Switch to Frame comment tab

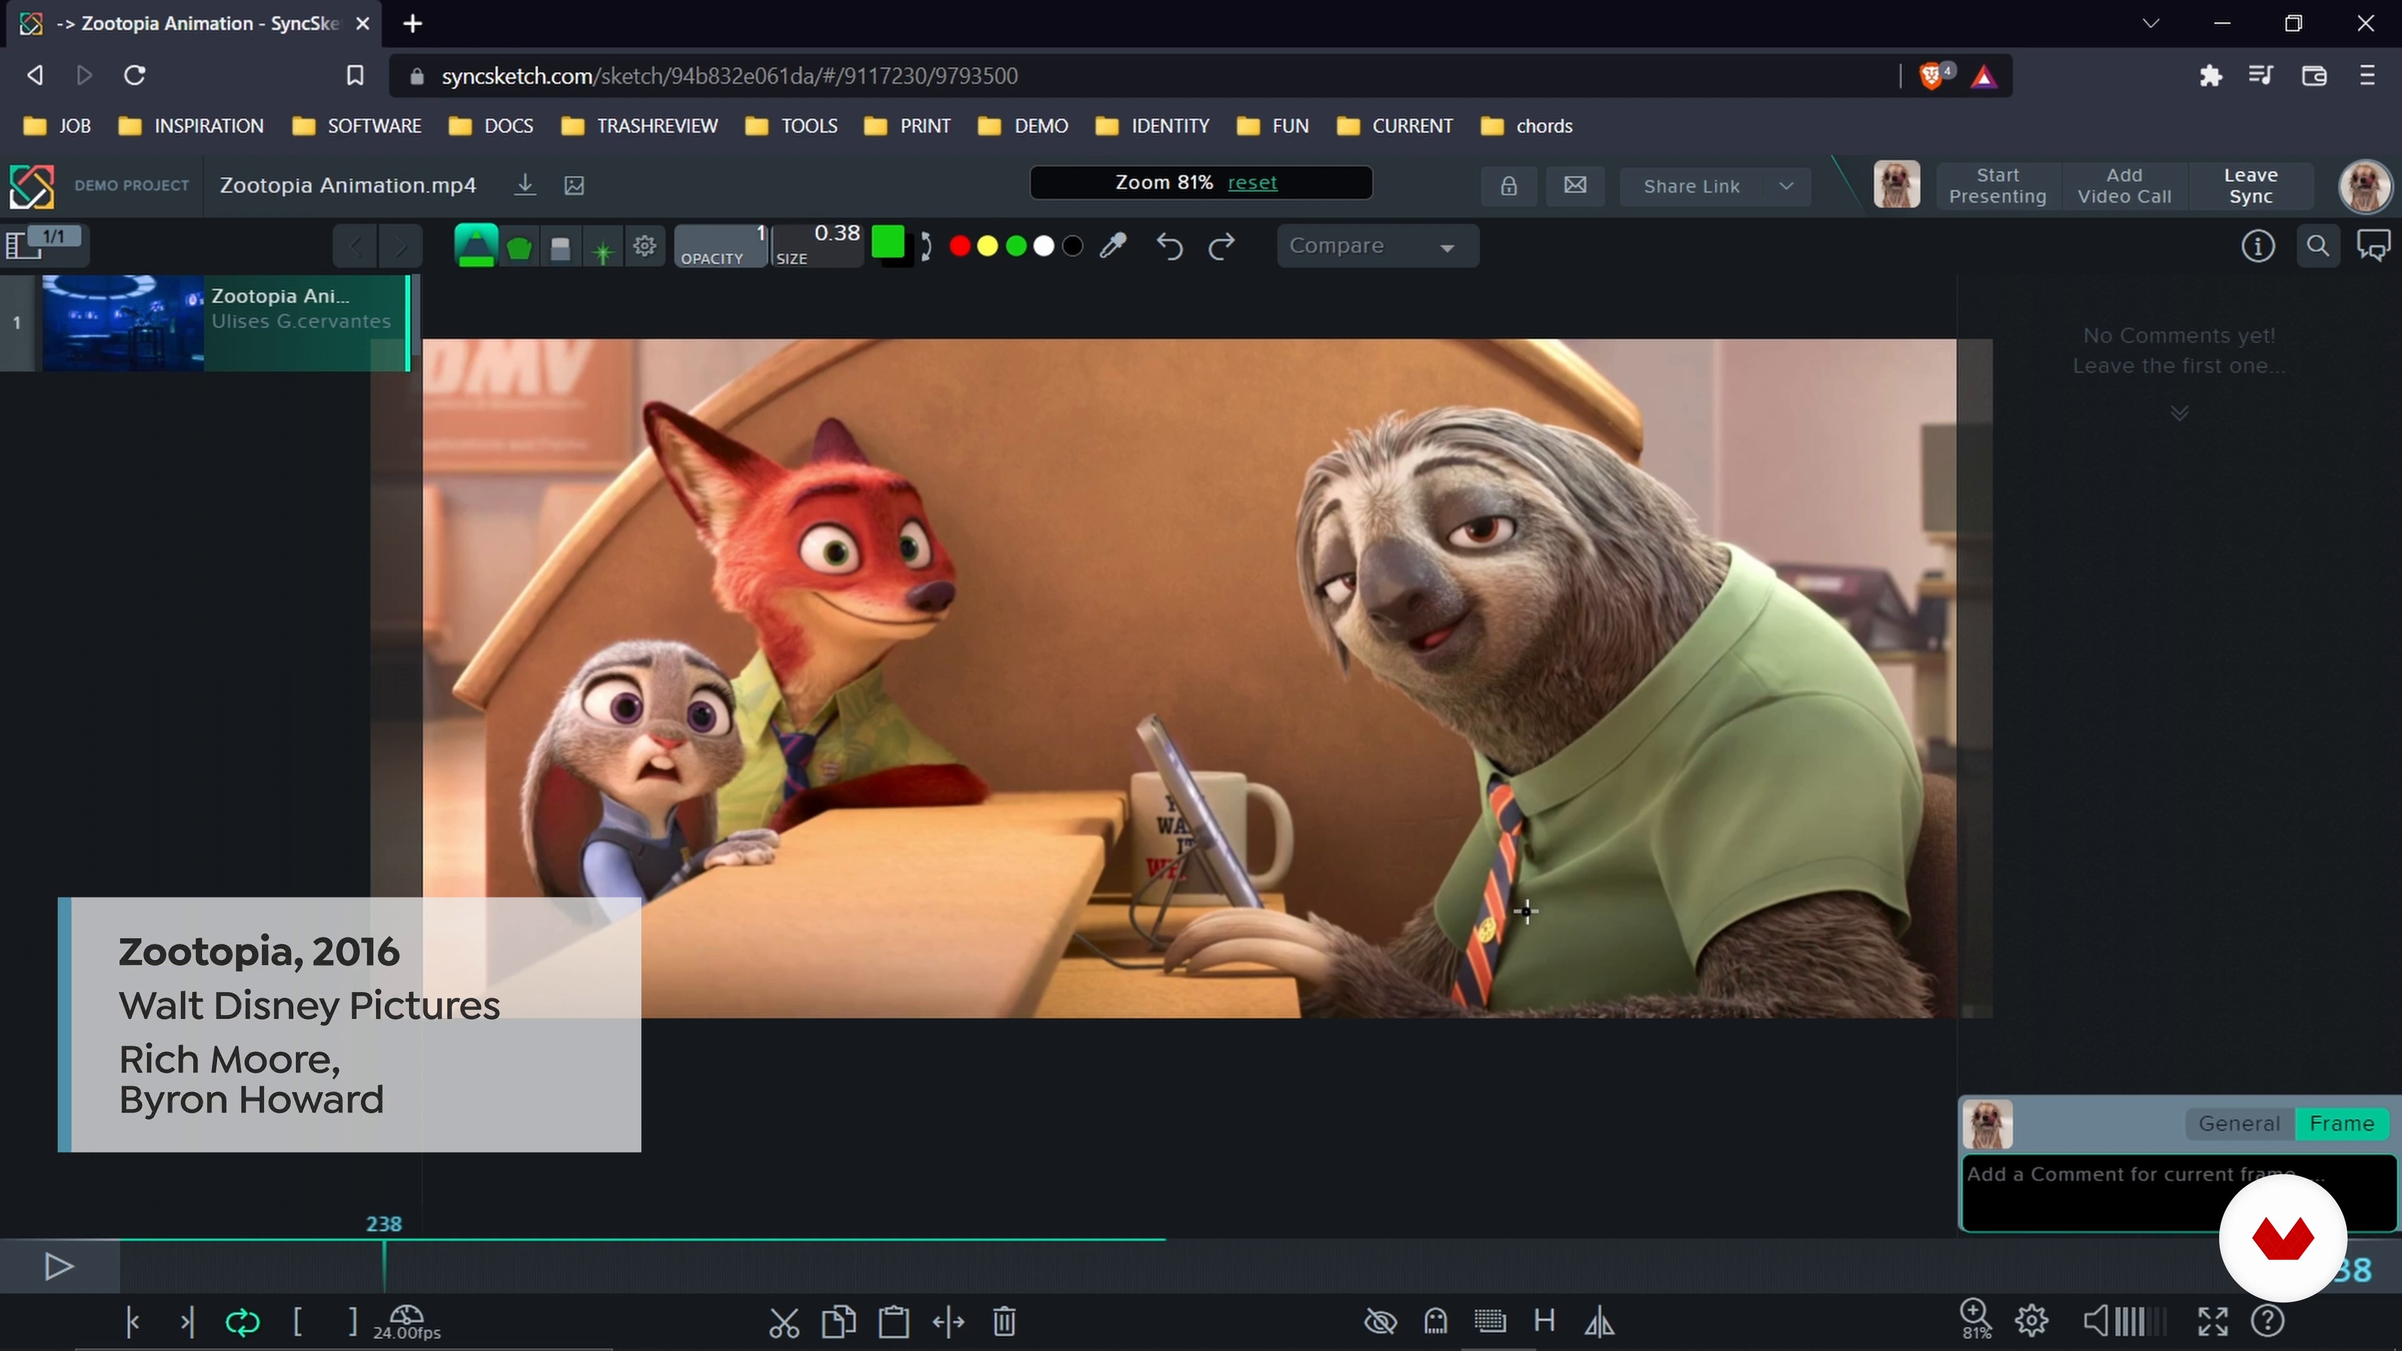click(x=2341, y=1125)
